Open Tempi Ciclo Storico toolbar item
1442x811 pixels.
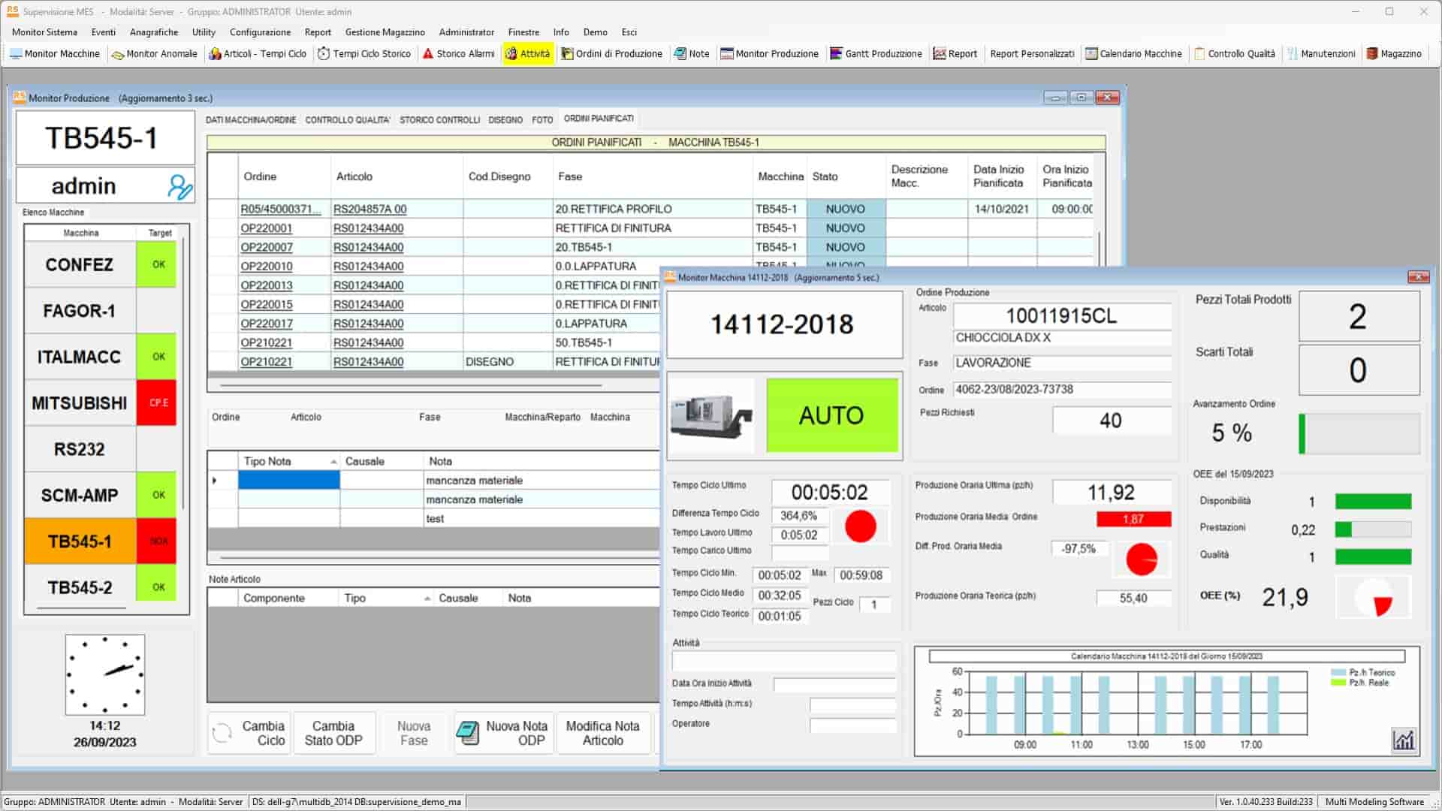click(364, 54)
